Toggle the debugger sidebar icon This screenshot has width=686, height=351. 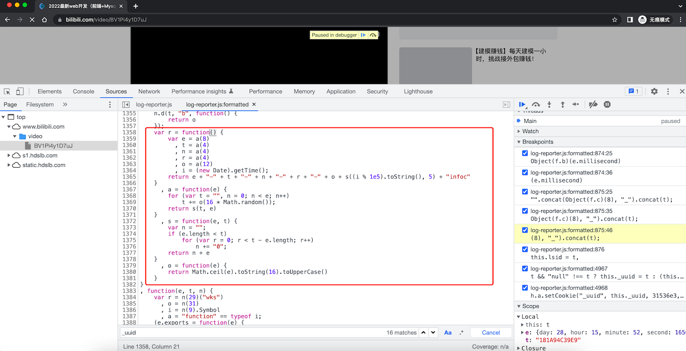pyautogui.click(x=506, y=105)
